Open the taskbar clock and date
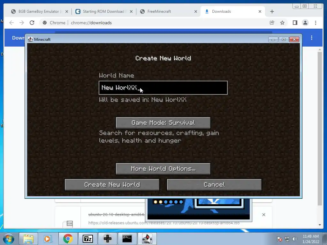This screenshot has height=245, width=327. tap(311, 239)
